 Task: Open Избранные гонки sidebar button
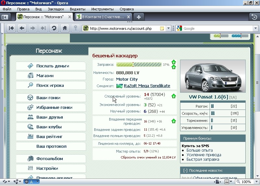coord(51,108)
